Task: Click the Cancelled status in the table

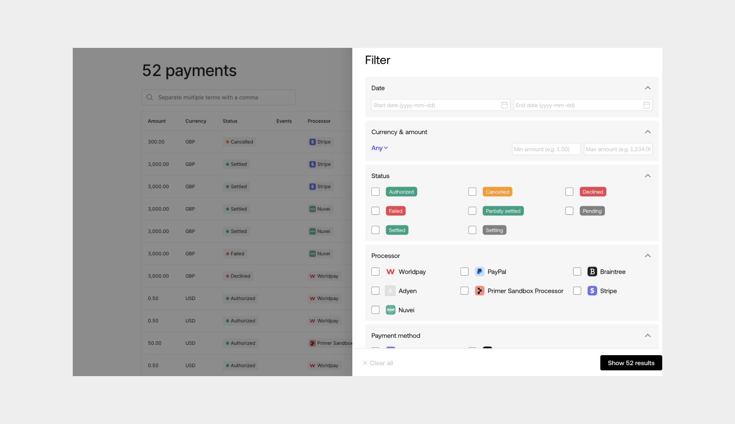Action: [x=240, y=142]
